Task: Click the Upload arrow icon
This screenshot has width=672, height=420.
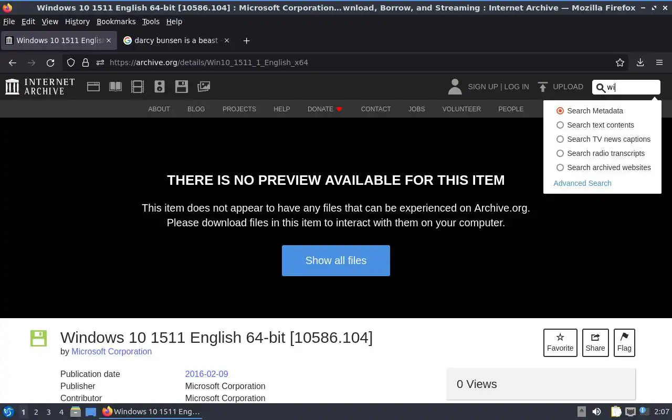Action: coord(543,87)
